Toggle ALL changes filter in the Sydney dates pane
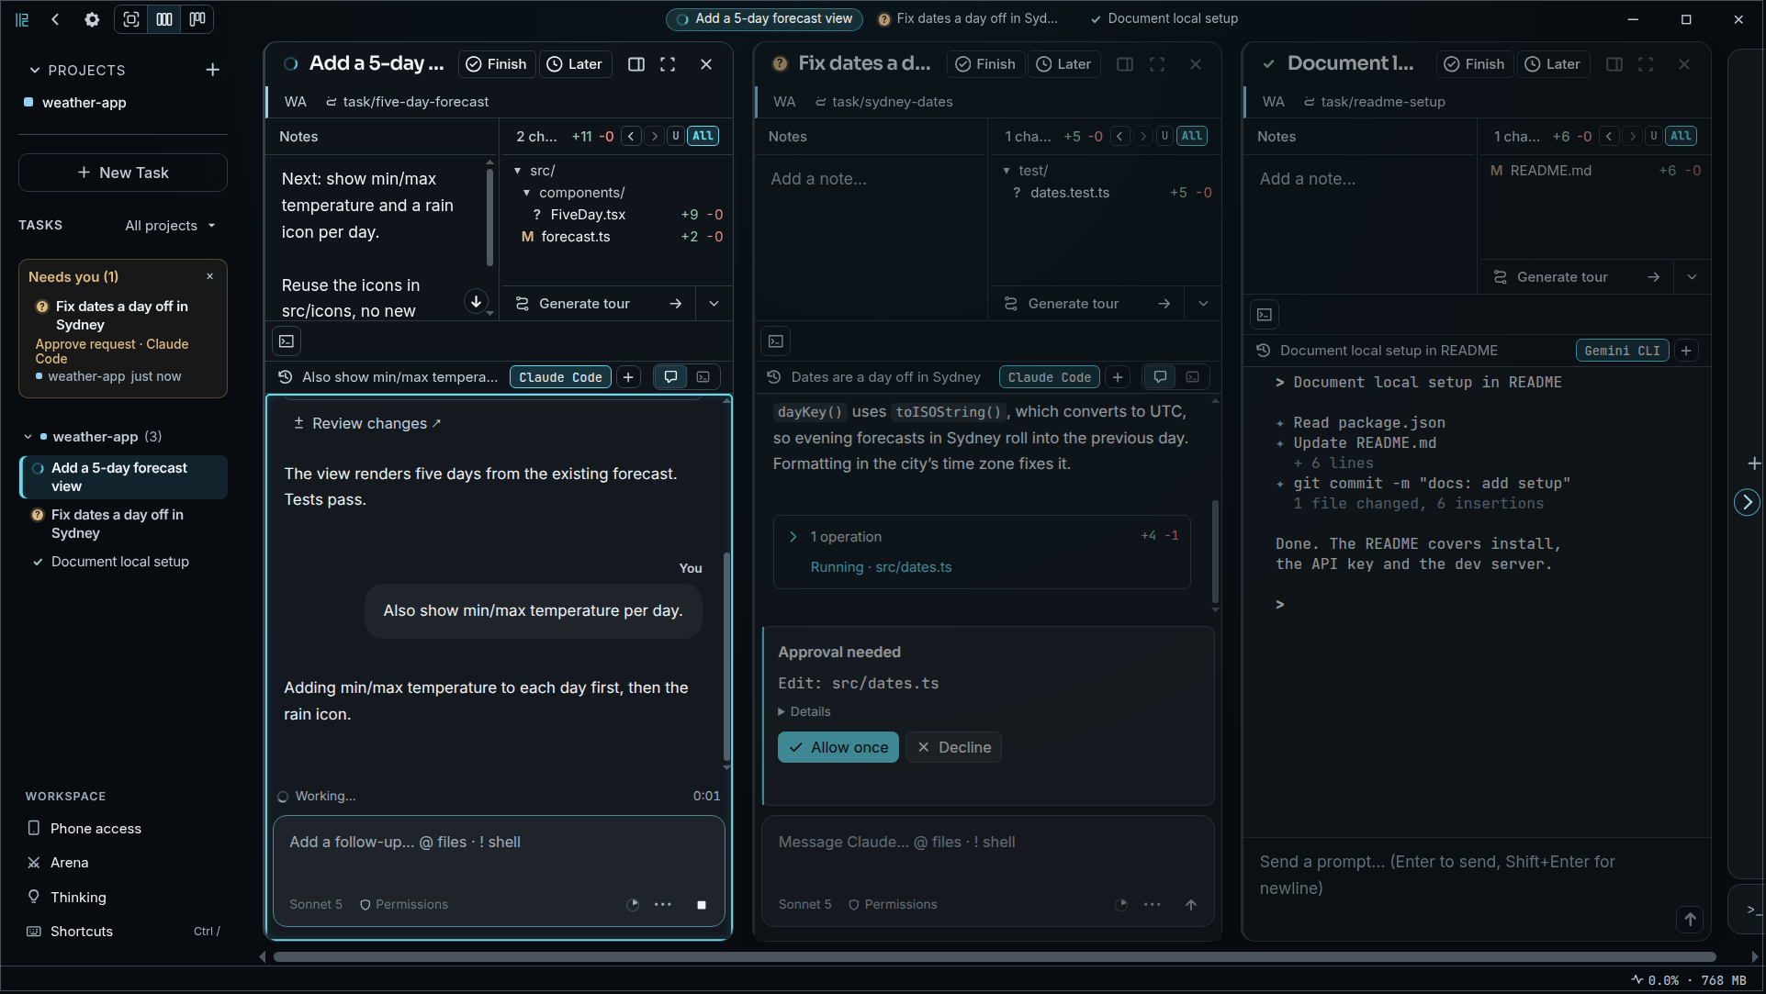The width and height of the screenshot is (1766, 994). point(1192,136)
